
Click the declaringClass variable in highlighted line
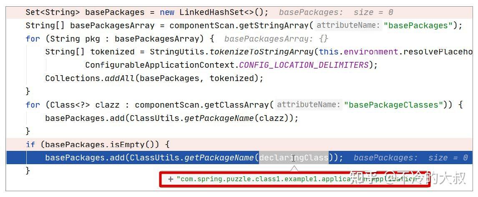click(x=294, y=158)
